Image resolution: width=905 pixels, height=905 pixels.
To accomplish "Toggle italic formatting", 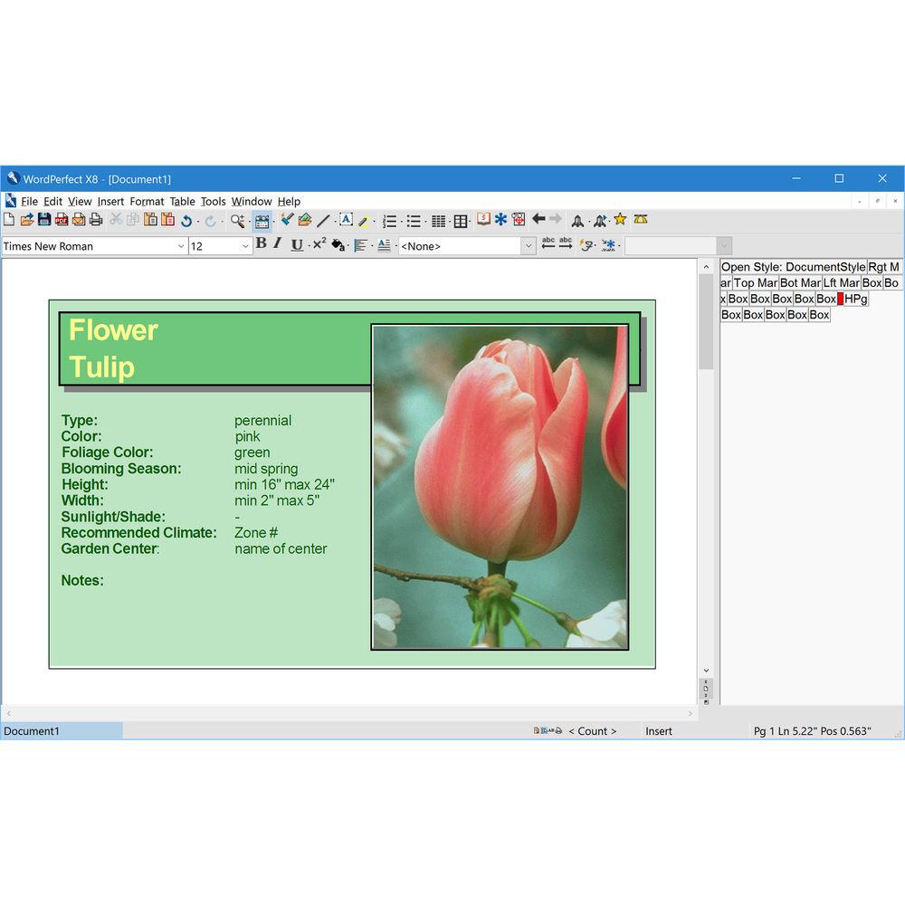I will click(278, 244).
